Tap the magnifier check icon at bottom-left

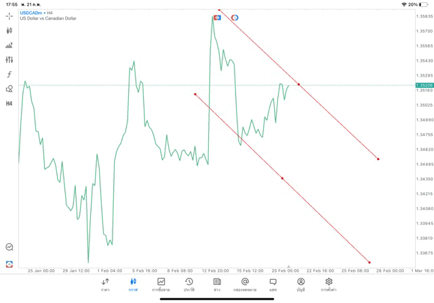(x=9, y=247)
